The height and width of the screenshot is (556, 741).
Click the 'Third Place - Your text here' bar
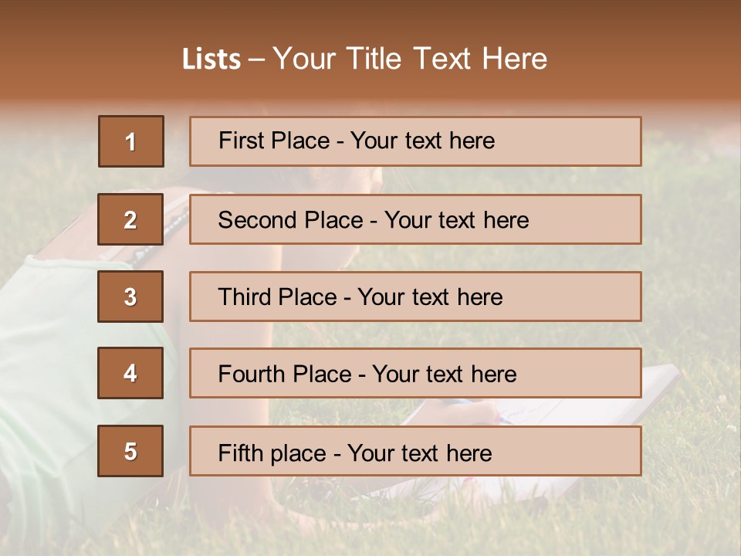click(415, 297)
